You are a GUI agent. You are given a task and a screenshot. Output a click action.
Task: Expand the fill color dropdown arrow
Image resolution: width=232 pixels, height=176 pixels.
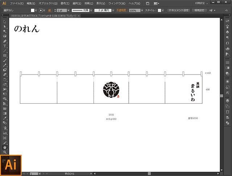coord(36,11)
